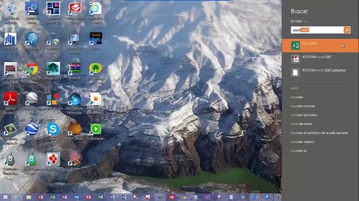Open Excel from the taskbar

(53, 197)
